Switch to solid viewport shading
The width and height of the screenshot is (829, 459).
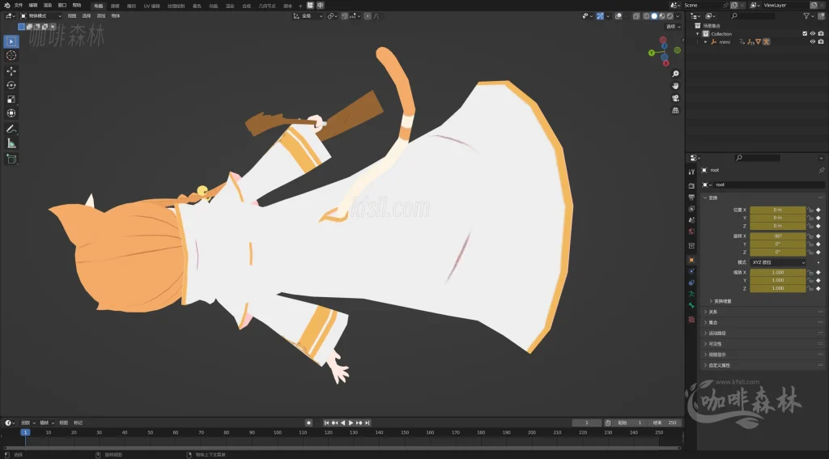click(x=654, y=16)
